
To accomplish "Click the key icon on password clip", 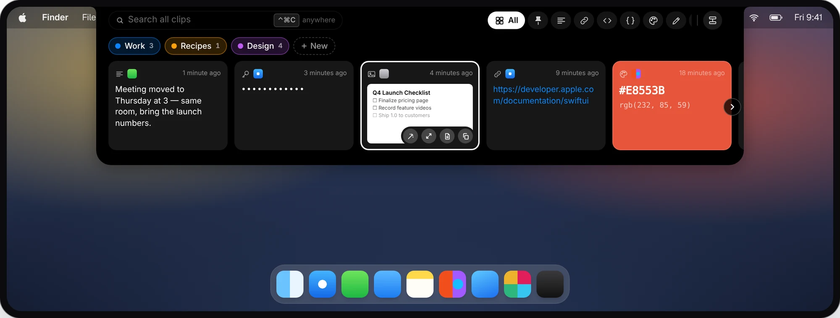I will pos(246,74).
